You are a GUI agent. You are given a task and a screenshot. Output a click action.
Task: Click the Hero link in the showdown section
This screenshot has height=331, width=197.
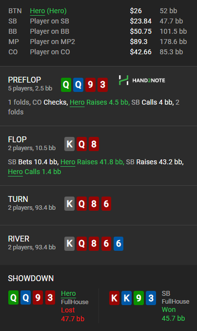point(68,293)
